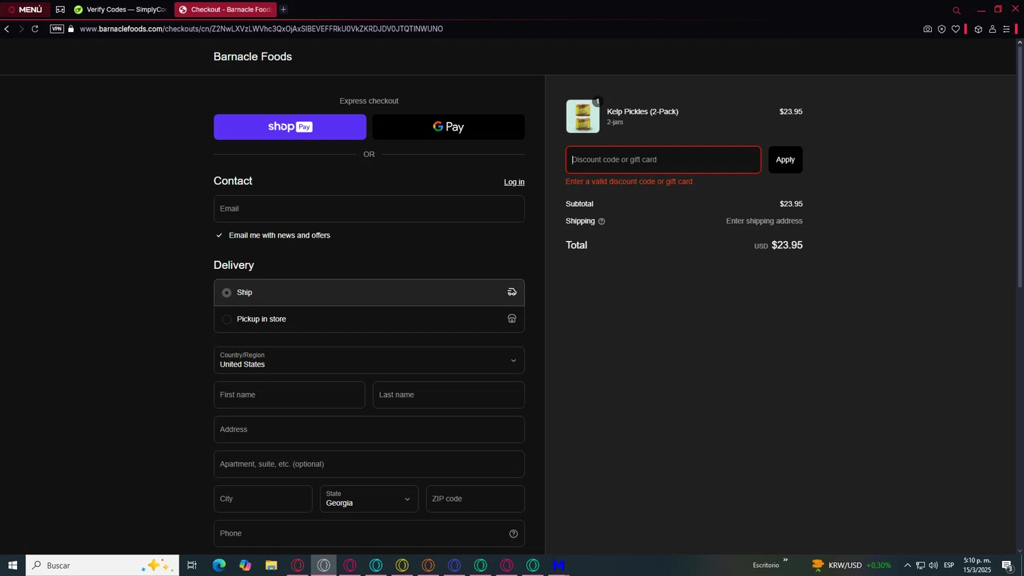
Task: Focus the barnaclefoods.com address bar
Action: 261,29
